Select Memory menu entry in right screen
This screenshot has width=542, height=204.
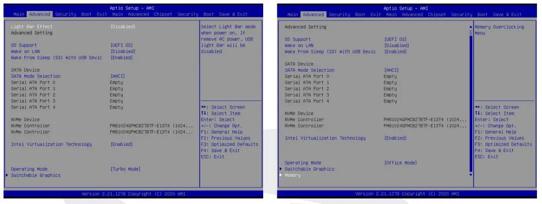click(x=292, y=176)
